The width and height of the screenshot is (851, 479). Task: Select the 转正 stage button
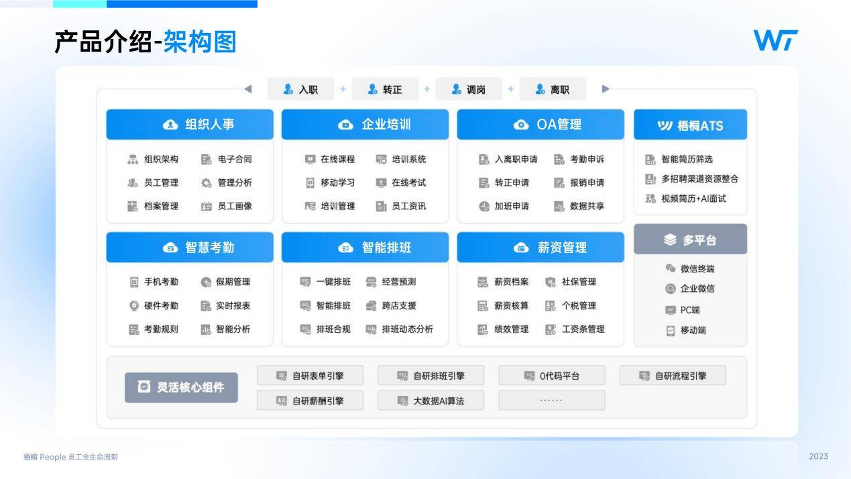[x=384, y=89]
